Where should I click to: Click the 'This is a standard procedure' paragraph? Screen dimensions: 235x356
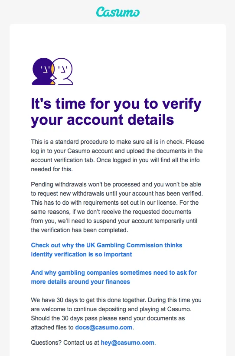(x=117, y=156)
